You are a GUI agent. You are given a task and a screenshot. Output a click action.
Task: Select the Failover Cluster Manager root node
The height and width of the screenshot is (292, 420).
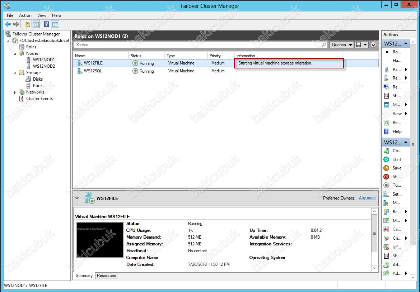click(36, 34)
